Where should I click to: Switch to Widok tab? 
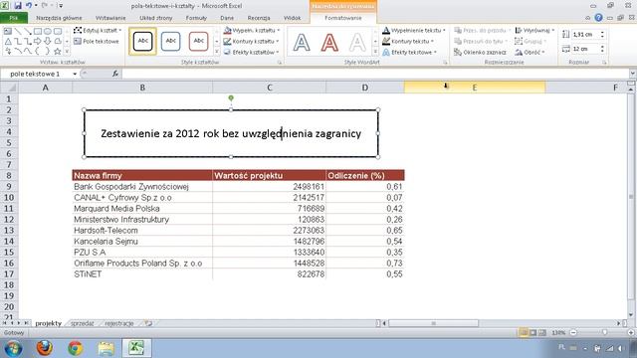[292, 18]
